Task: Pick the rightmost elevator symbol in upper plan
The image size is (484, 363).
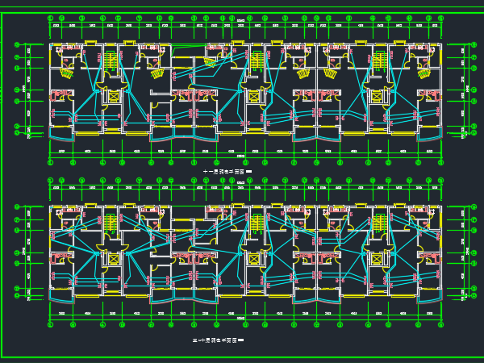Action: click(376, 97)
